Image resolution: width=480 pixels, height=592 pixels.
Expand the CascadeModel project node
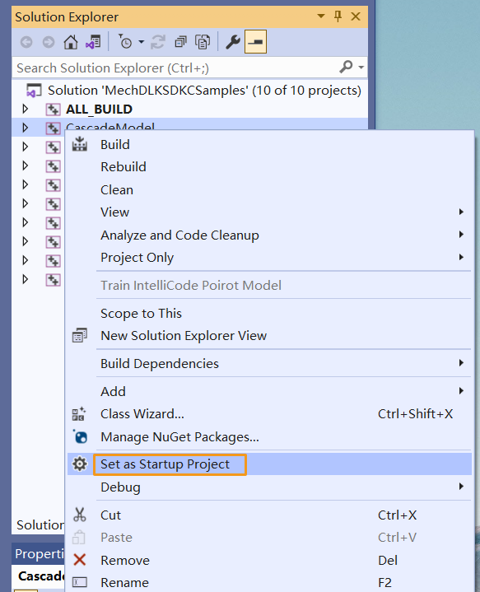click(25, 128)
